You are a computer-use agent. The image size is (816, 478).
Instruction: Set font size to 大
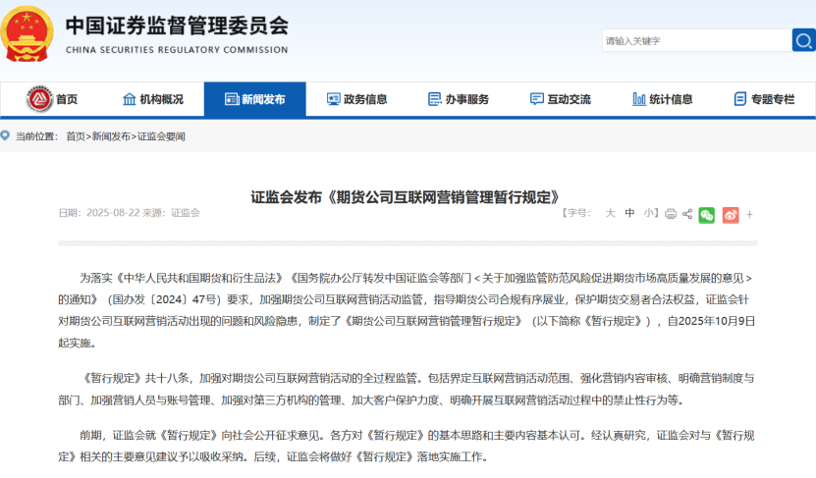tap(611, 213)
